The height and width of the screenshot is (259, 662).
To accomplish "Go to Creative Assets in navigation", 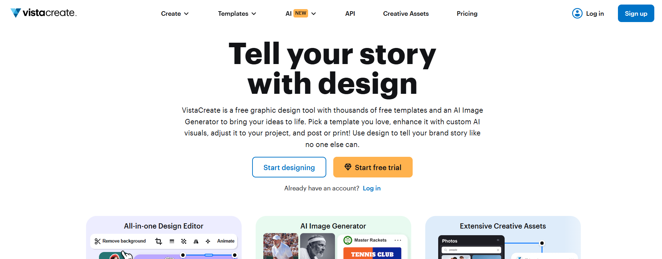I will tap(406, 14).
